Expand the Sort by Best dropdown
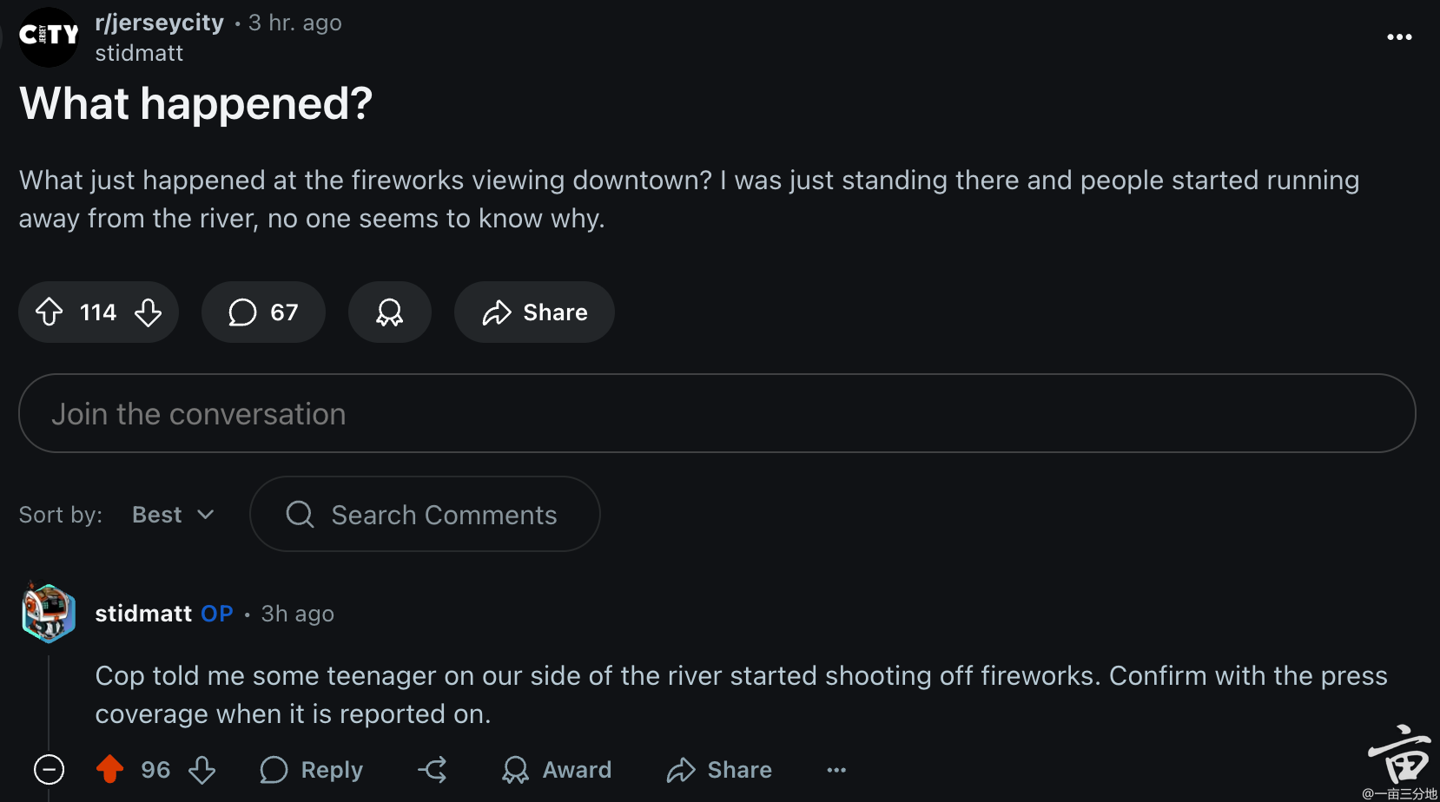This screenshot has height=802, width=1440. click(x=173, y=515)
